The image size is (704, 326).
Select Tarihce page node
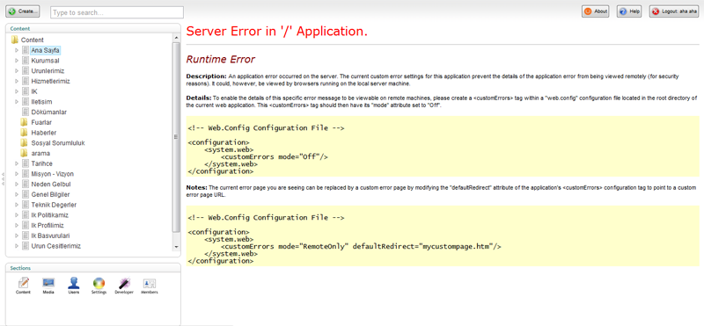point(41,163)
